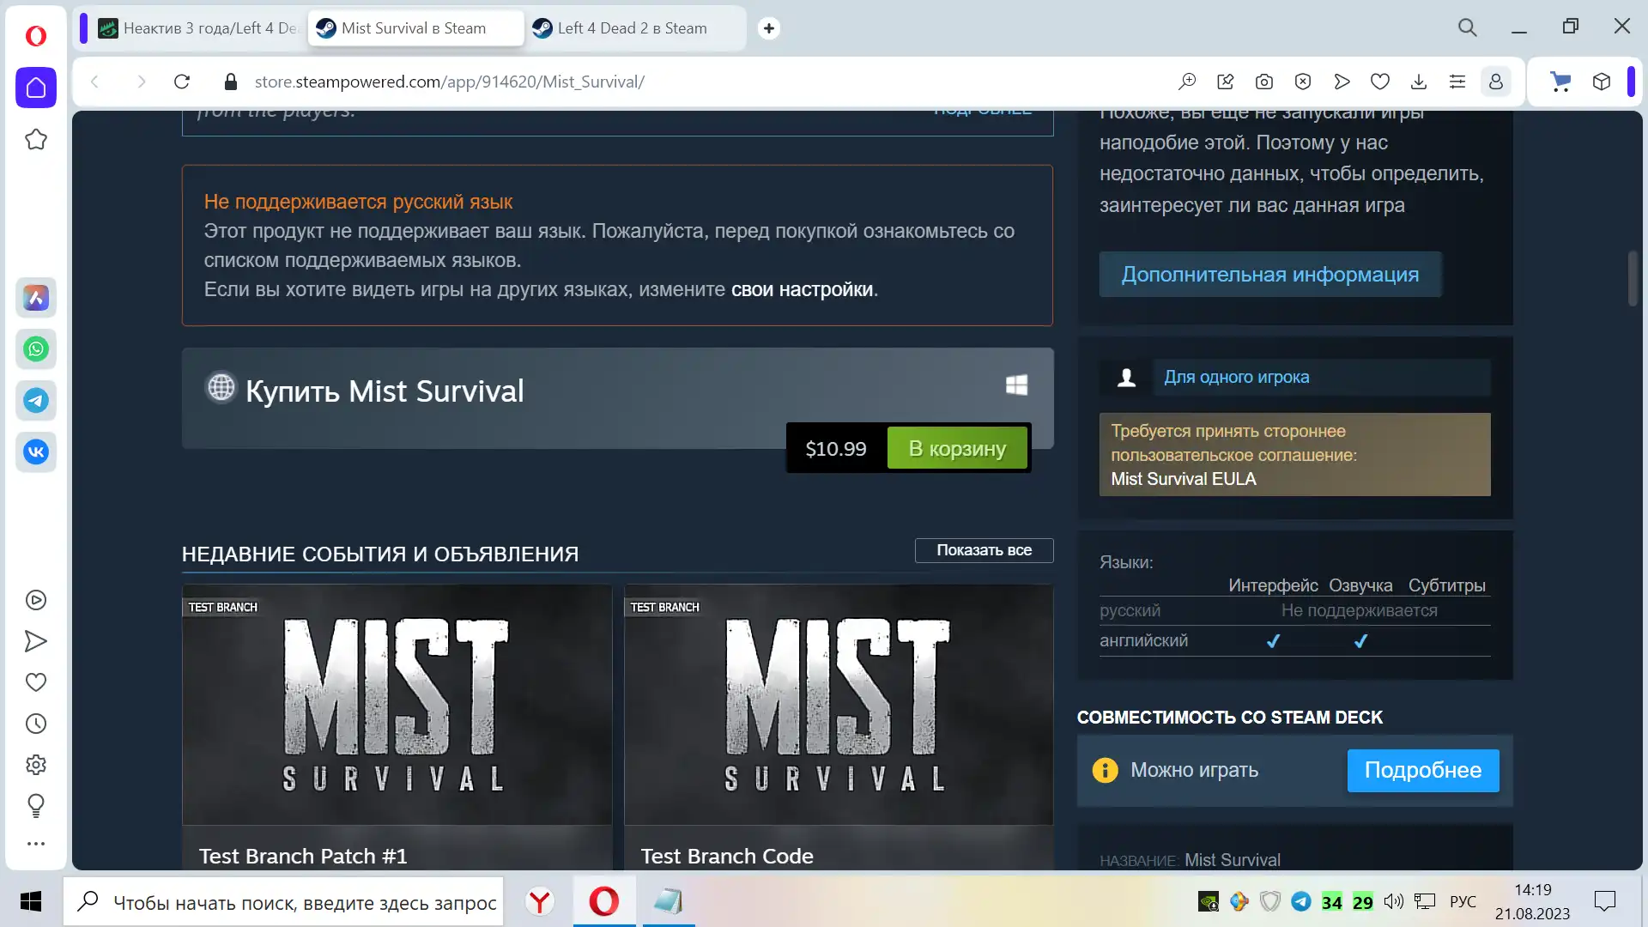This screenshot has height=927, width=1648.
Task: Switch to the Left 4 Dead 2 в Steam tab
Action: (x=633, y=28)
